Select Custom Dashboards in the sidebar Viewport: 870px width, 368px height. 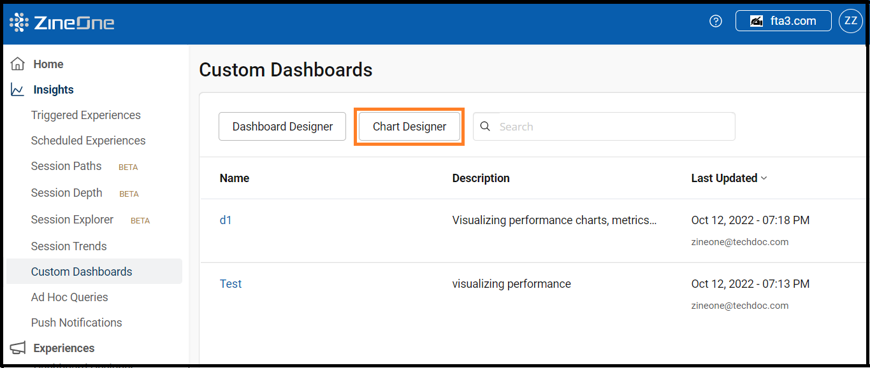click(x=82, y=271)
